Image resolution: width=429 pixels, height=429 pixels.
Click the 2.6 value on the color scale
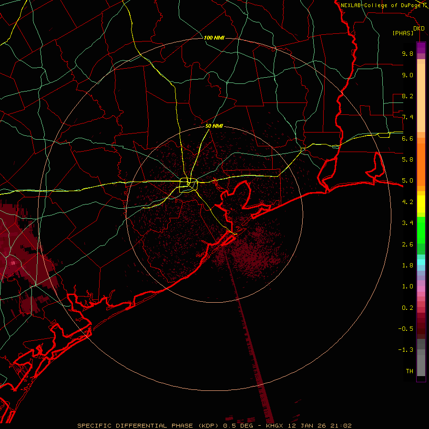[408, 245]
